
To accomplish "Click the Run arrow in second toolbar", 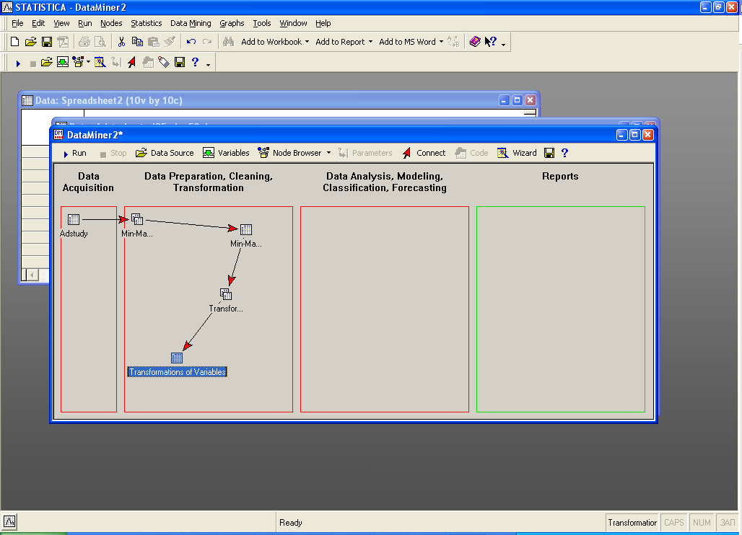I will click(x=18, y=63).
